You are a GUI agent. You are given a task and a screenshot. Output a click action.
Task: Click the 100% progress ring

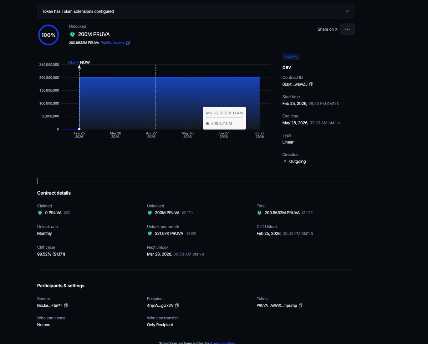point(49,35)
